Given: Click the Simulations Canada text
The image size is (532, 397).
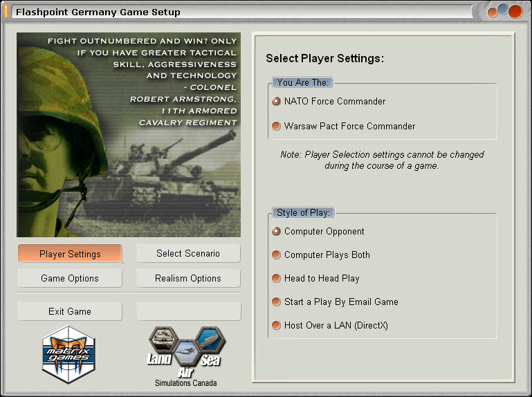Looking at the screenshot, I should (186, 383).
